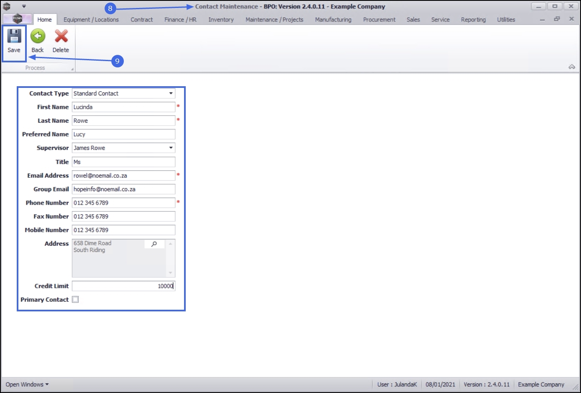The image size is (581, 393).
Task: Click the Process group label
Action: 35,68
